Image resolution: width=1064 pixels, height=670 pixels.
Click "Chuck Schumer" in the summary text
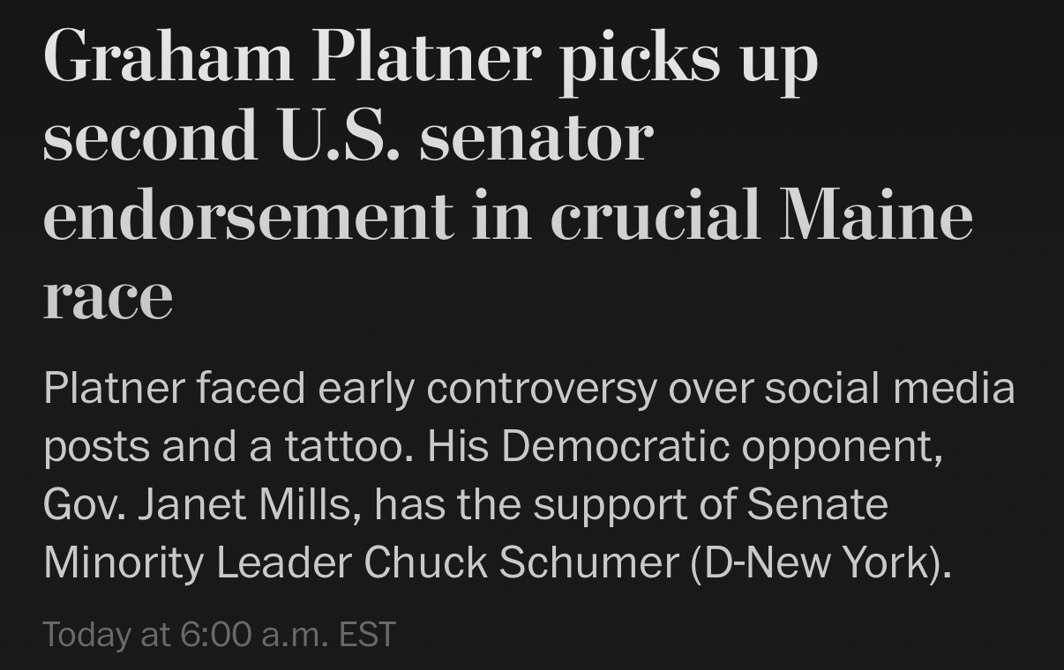[x=521, y=562]
